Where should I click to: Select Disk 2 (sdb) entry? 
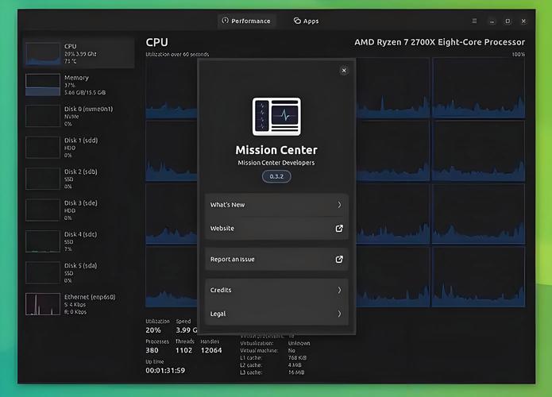[79, 179]
